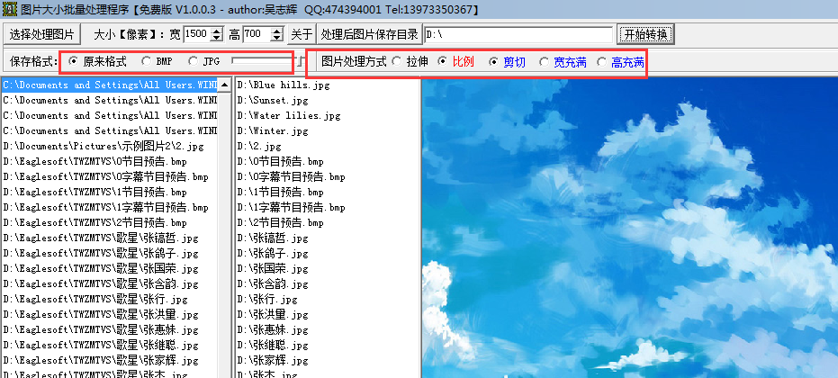Select 宽充满 fill width option

(x=563, y=62)
